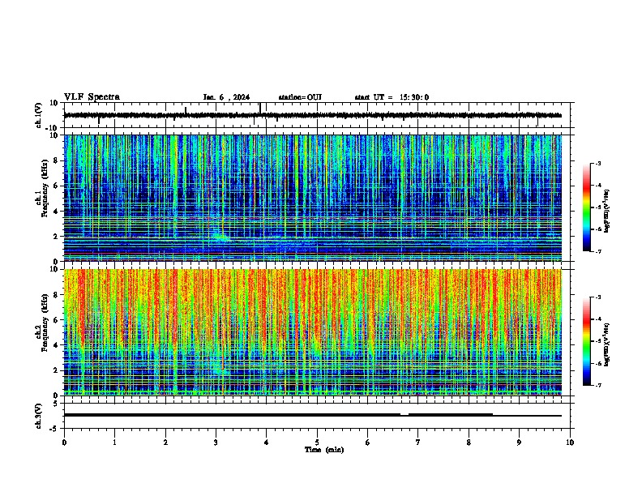Viewport: 642px width, 496px height.
Task: Click the ch.1 voltage waveform trace at top
Action: 313,115
